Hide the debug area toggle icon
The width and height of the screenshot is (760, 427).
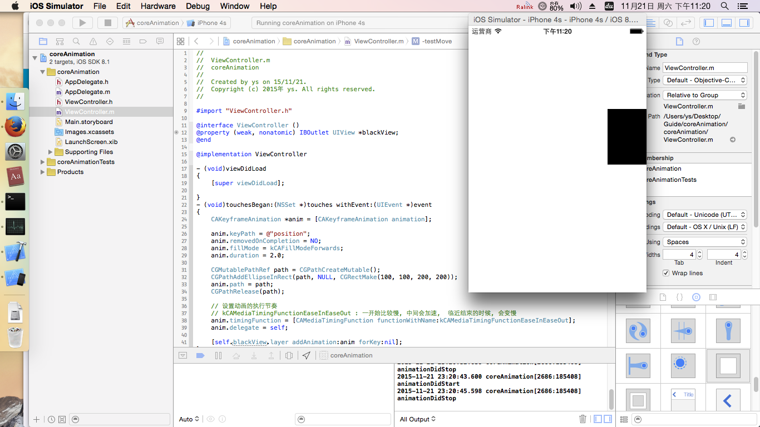(x=182, y=355)
